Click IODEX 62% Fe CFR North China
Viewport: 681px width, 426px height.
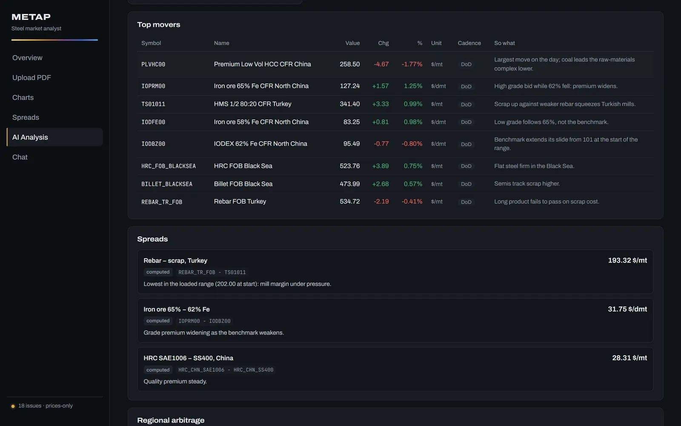[260, 144]
